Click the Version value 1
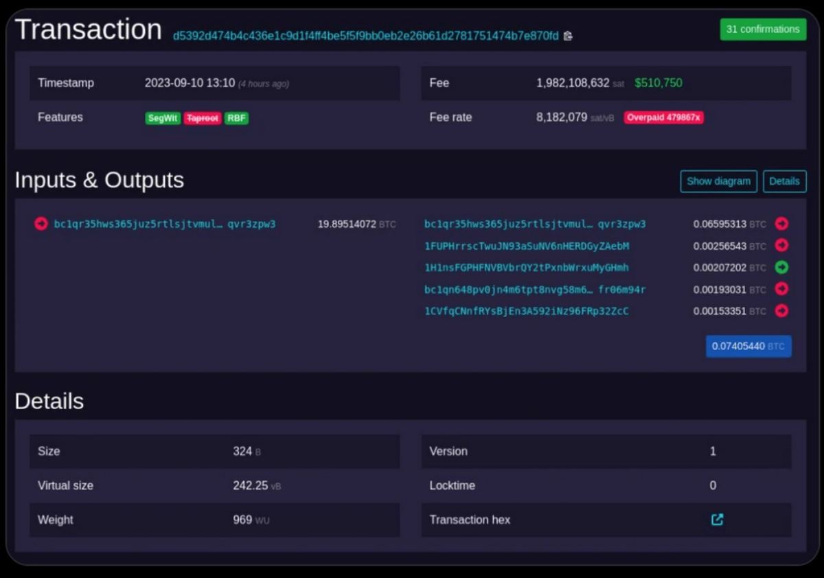 pyautogui.click(x=713, y=451)
